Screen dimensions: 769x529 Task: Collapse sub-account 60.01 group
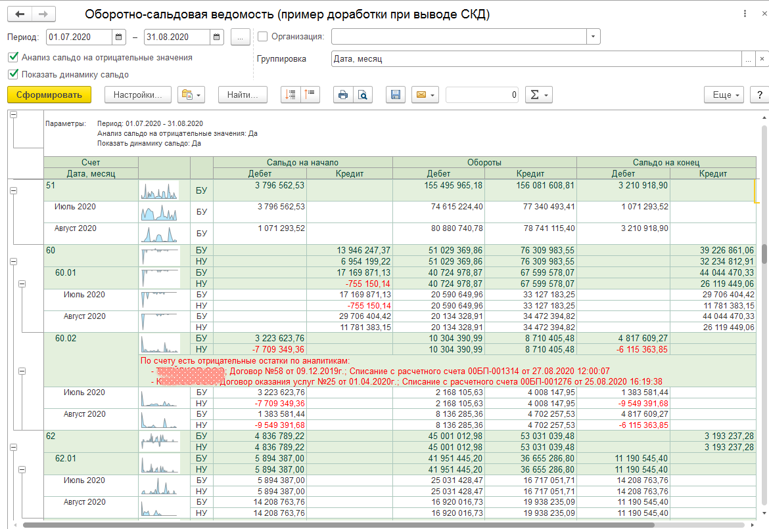coord(22,284)
